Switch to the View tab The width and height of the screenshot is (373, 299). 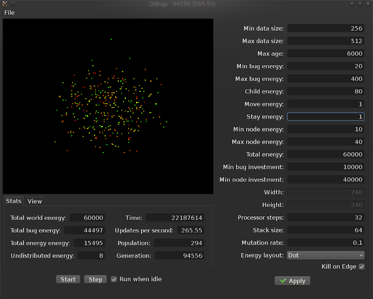pos(35,201)
